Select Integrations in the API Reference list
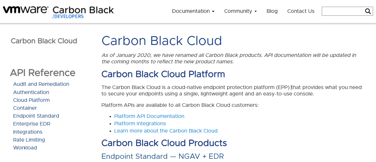 (x=28, y=132)
